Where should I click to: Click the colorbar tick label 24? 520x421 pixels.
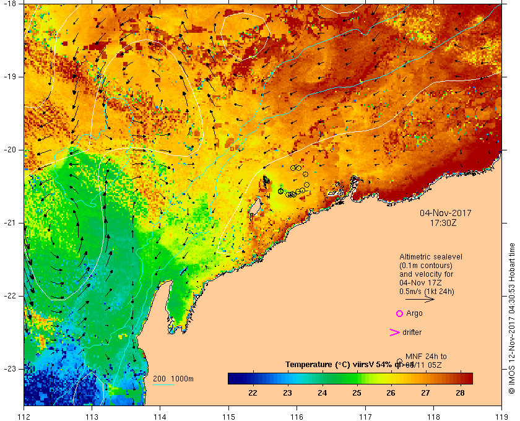pyautogui.click(x=322, y=393)
